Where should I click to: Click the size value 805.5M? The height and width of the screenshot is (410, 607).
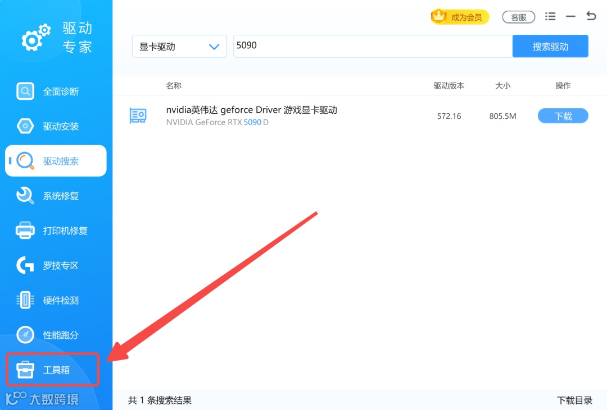(x=502, y=116)
